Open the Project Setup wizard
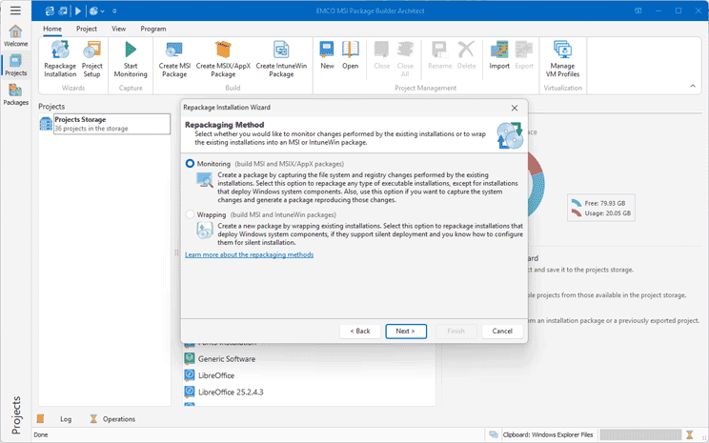Viewport: 709px width, 443px height. click(92, 57)
